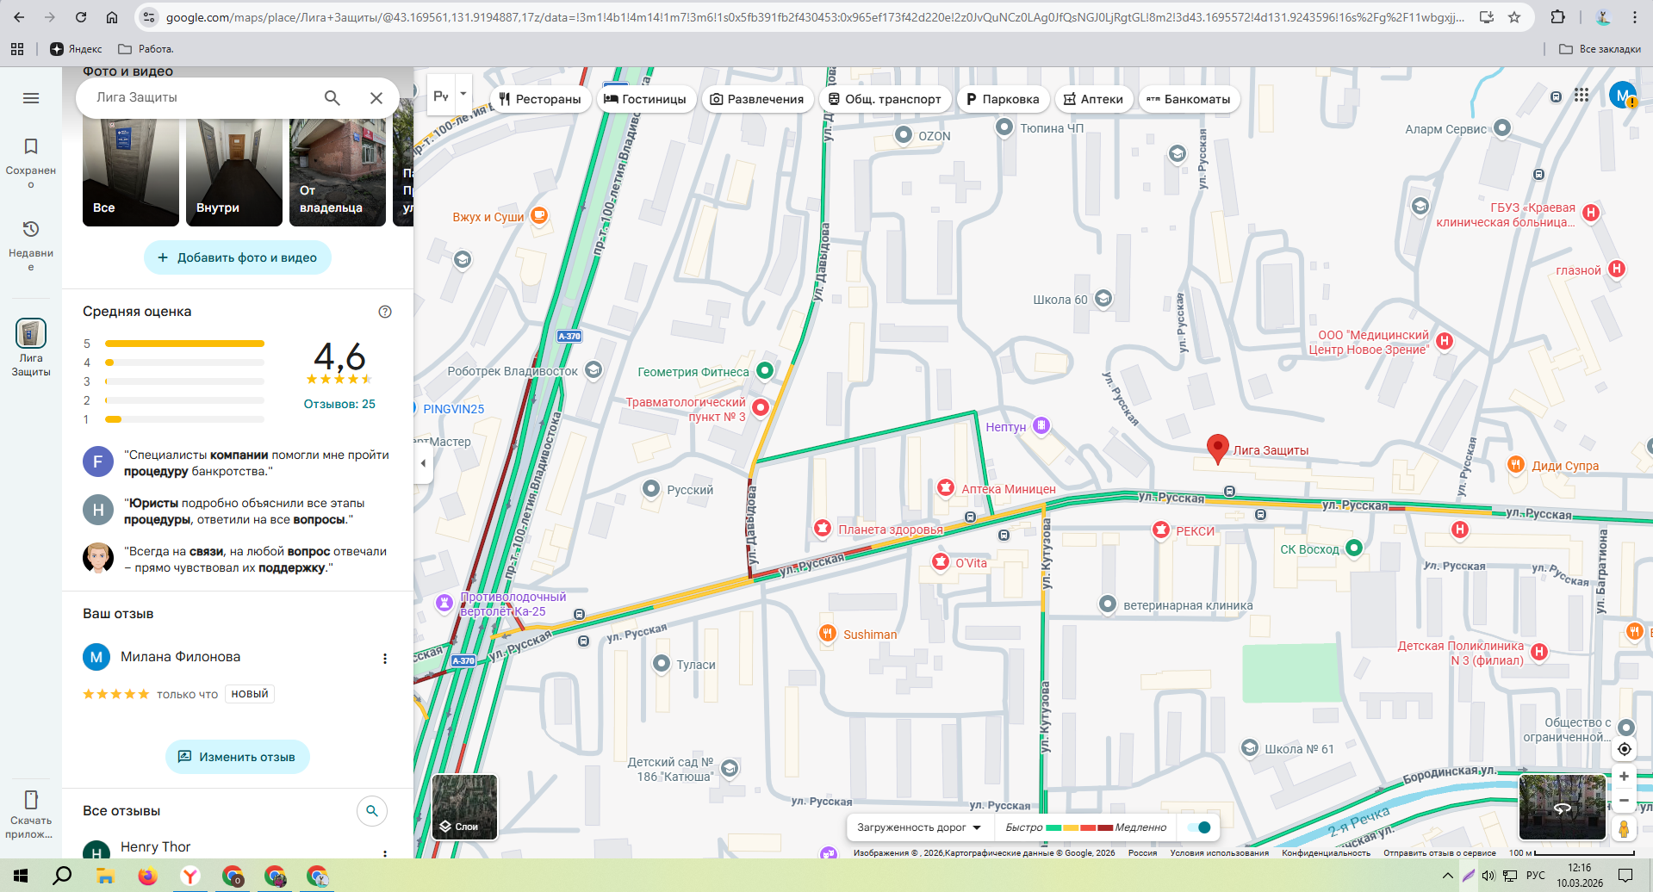1653x892 pixels.
Task: Open the Работа bookmarks folder
Action: [x=146, y=49]
